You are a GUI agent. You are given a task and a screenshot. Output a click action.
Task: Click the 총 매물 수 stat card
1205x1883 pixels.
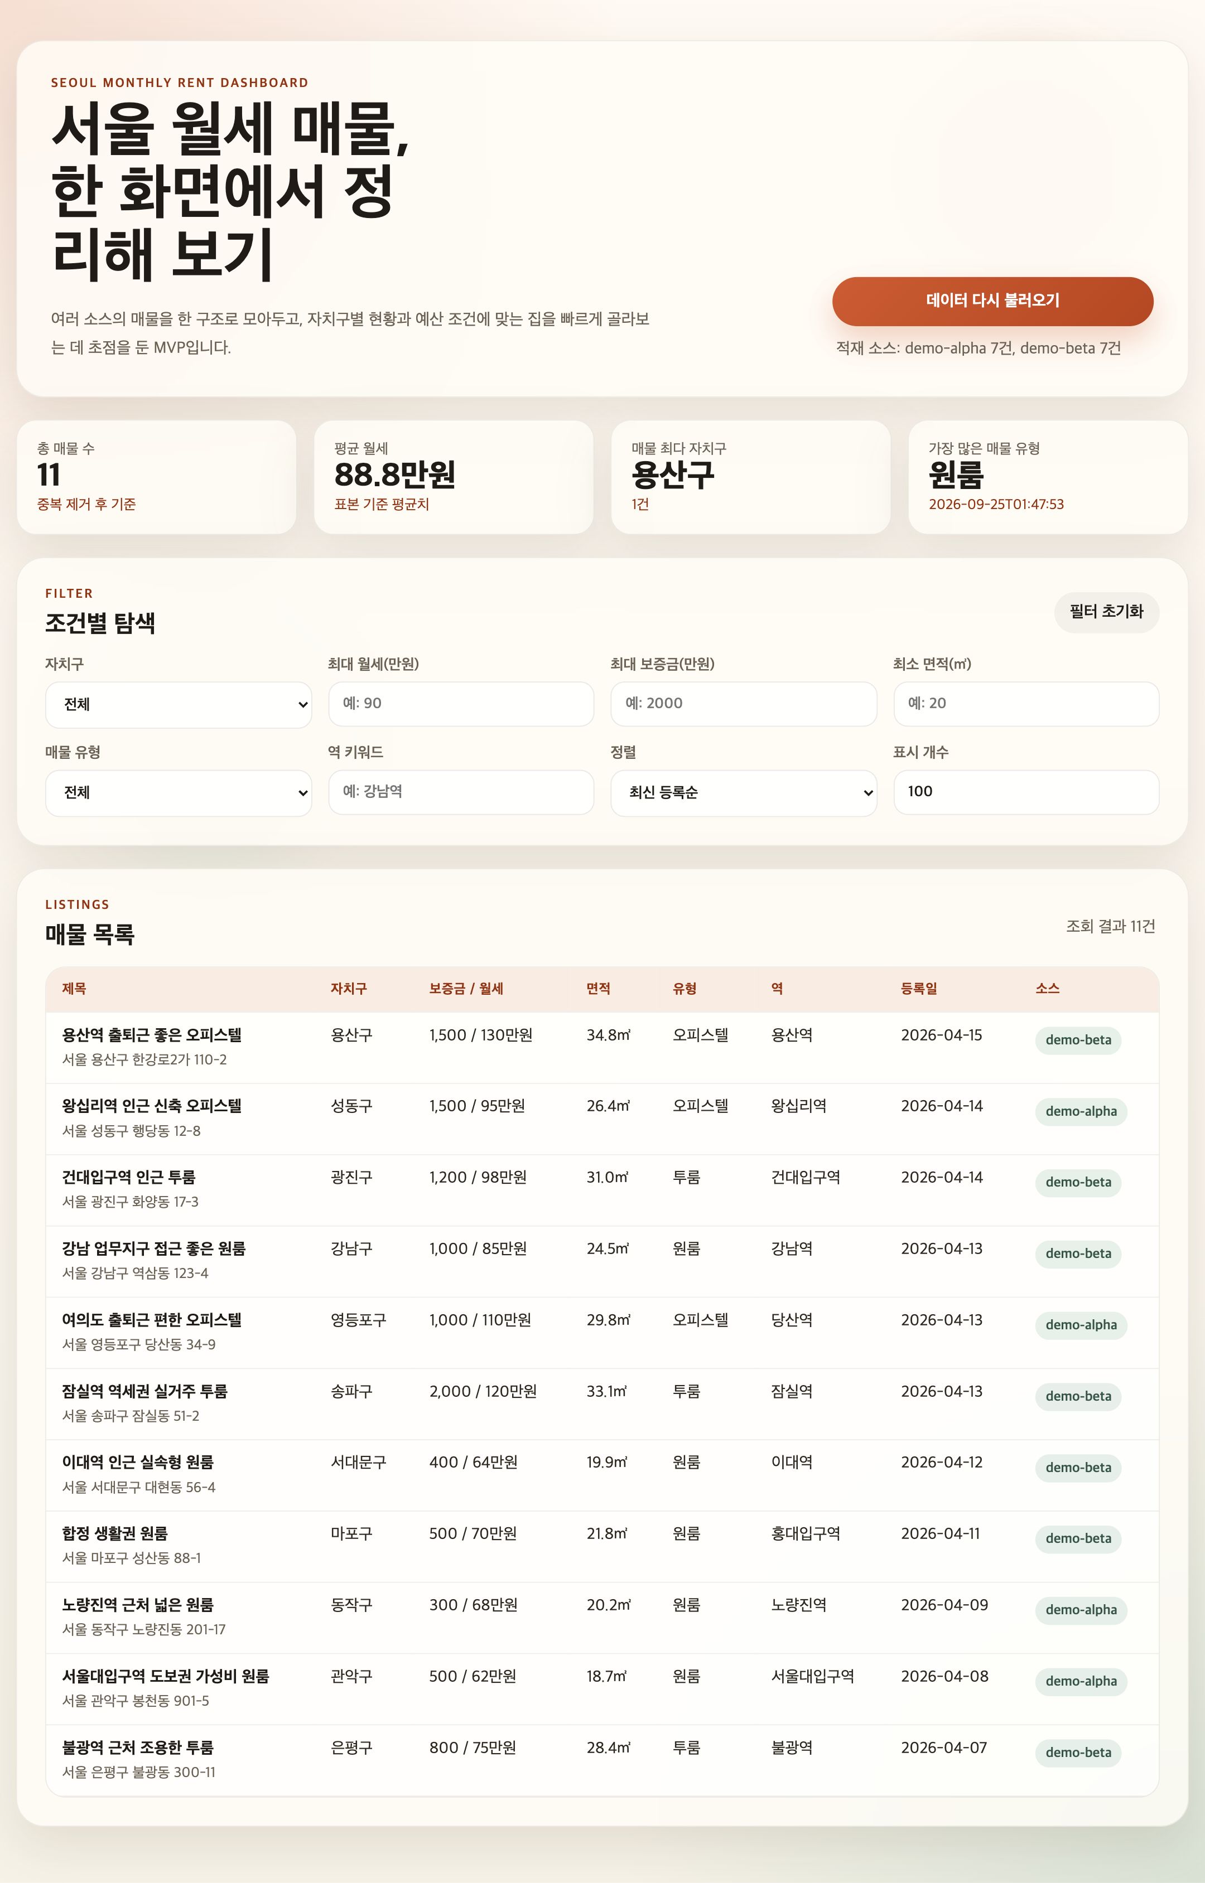pyautogui.click(x=157, y=477)
